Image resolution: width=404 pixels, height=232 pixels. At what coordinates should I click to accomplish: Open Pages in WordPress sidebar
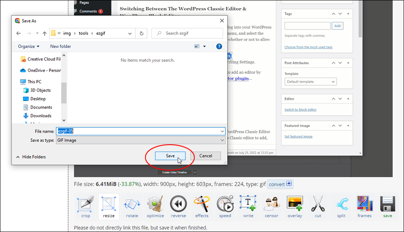pos(82,2)
